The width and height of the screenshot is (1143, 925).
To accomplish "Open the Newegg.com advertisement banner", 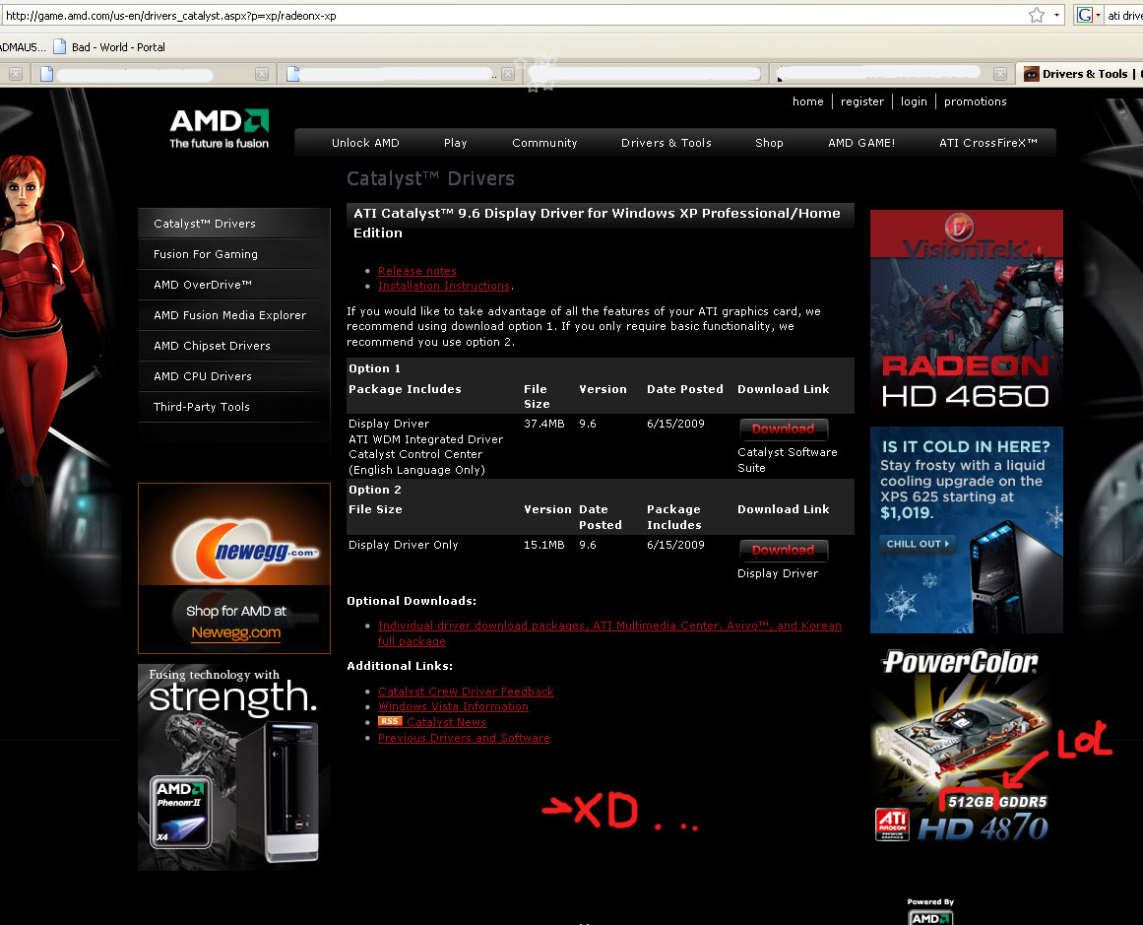I will (234, 568).
